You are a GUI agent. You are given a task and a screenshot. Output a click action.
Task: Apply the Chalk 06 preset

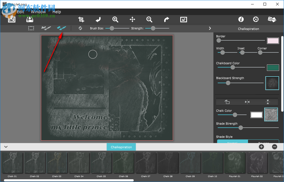point(123,163)
